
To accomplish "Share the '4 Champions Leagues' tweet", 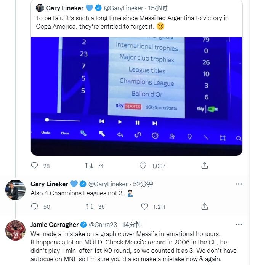I will [x=205, y=206].
